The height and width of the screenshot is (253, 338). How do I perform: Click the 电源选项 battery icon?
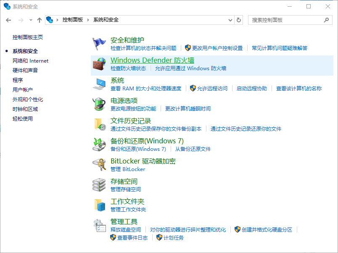(99, 105)
